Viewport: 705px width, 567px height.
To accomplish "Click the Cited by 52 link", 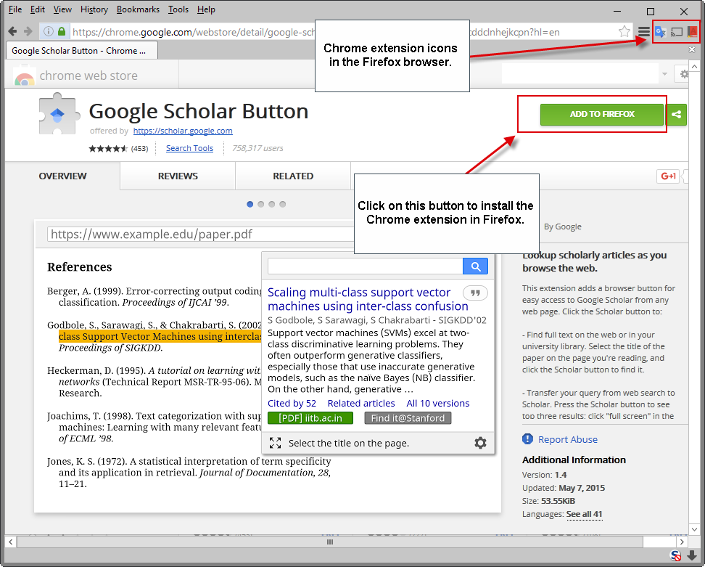I will click(x=292, y=403).
